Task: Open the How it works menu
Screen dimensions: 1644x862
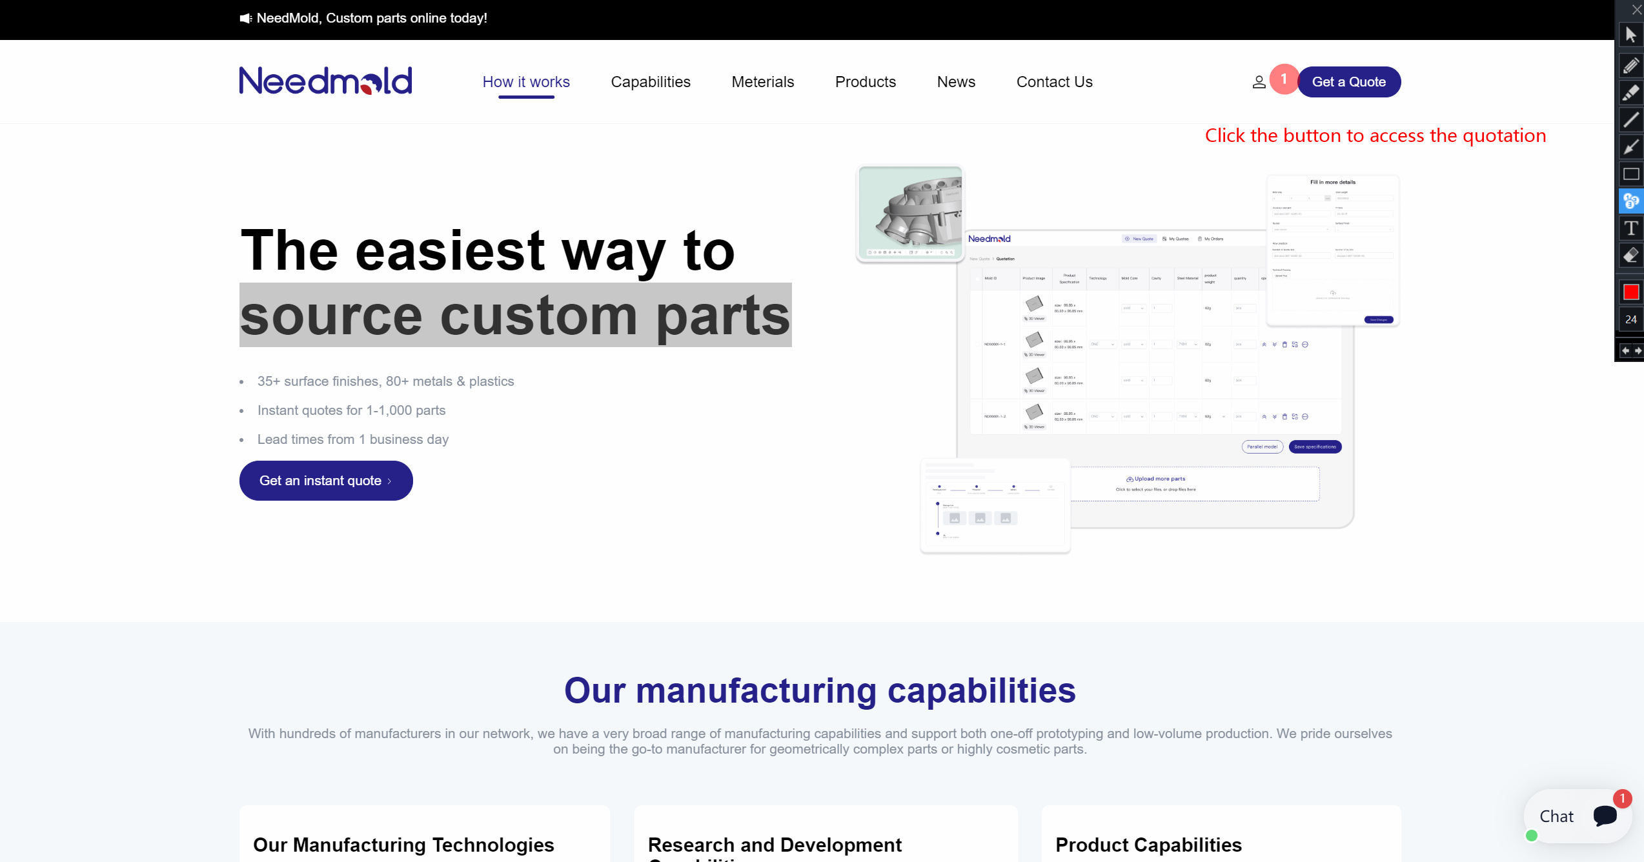Action: (x=526, y=82)
